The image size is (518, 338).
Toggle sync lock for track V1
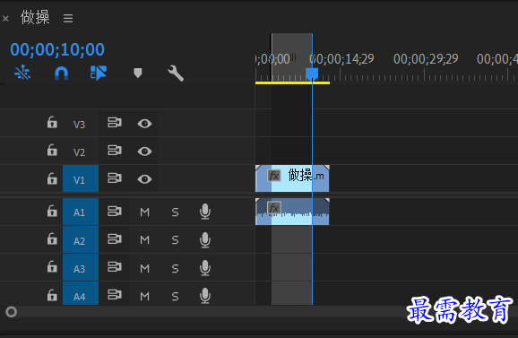[x=115, y=178]
